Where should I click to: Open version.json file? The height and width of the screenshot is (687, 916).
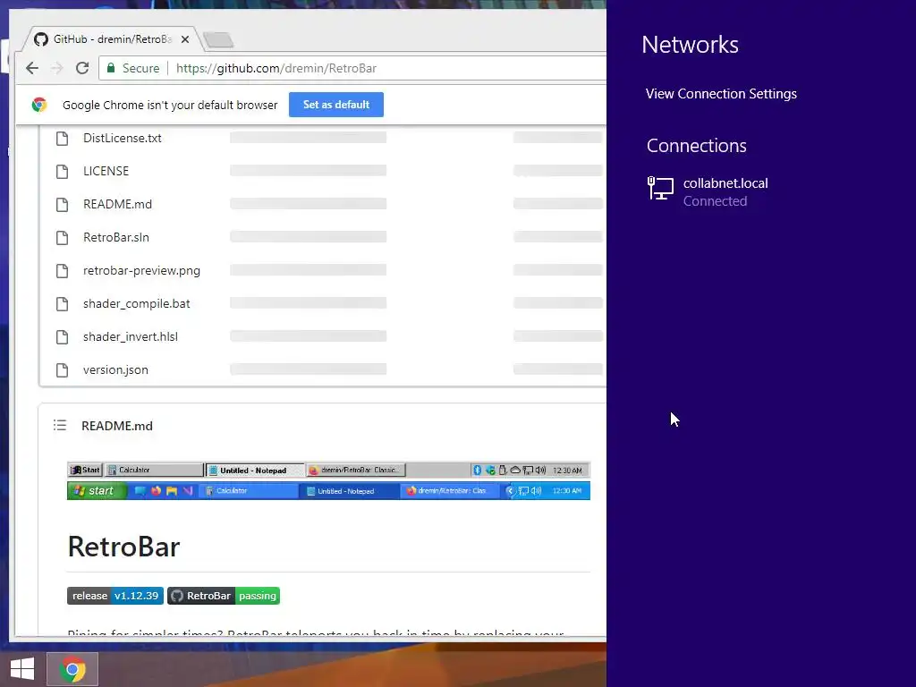pyautogui.click(x=115, y=369)
